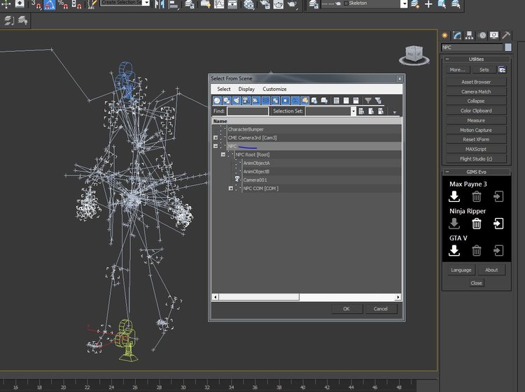Select AnimObjectA in the list

(x=256, y=163)
